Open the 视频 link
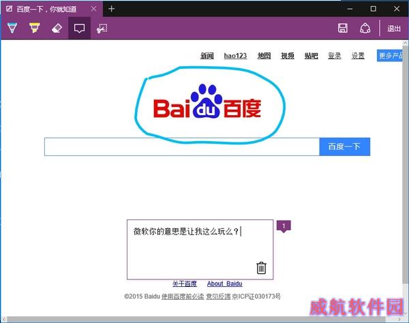The height and width of the screenshot is (323, 409). pyautogui.click(x=288, y=55)
